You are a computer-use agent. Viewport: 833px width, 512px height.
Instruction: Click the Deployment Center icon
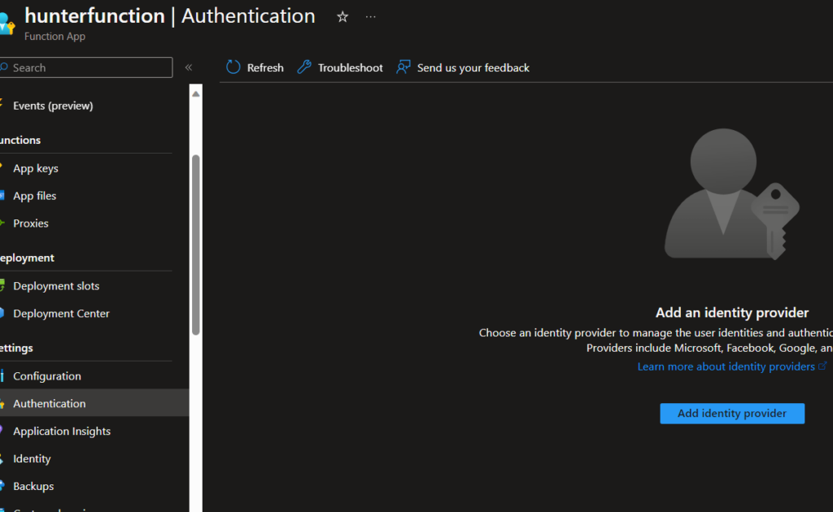point(2,313)
